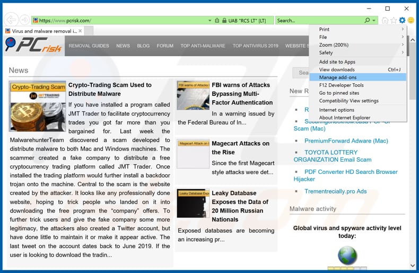Open Leaky Database Exposes article
This screenshot has width=419, height=273.
click(240, 206)
